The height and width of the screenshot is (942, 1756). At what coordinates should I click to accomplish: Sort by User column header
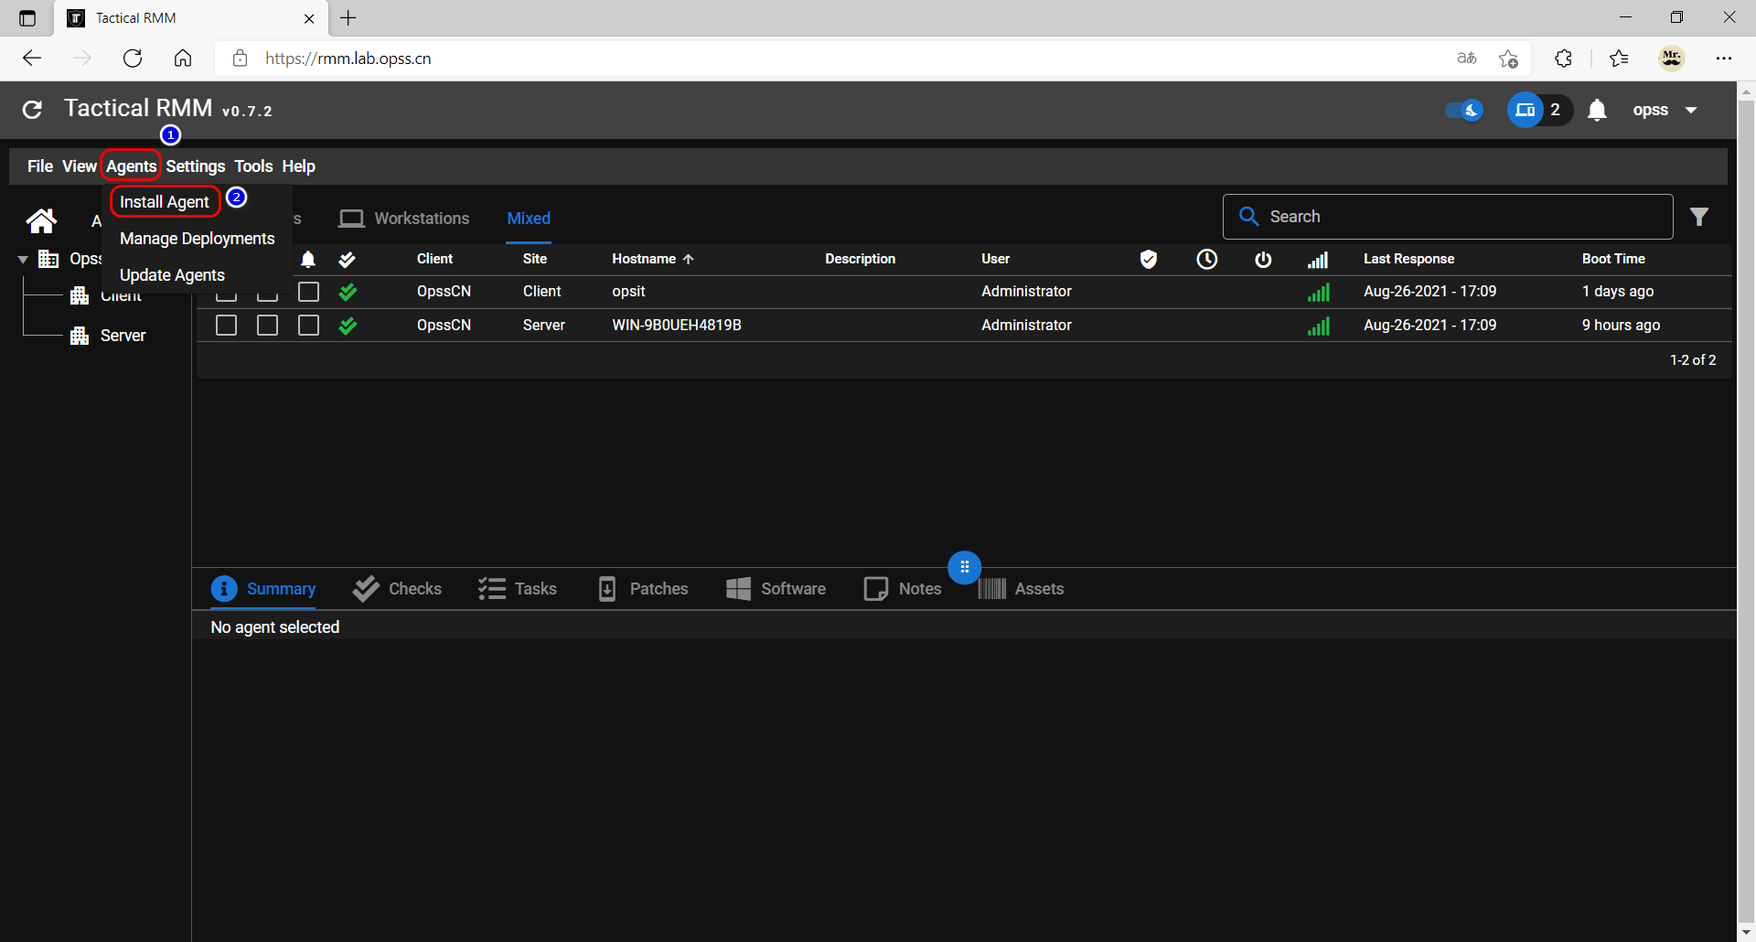[x=995, y=259]
